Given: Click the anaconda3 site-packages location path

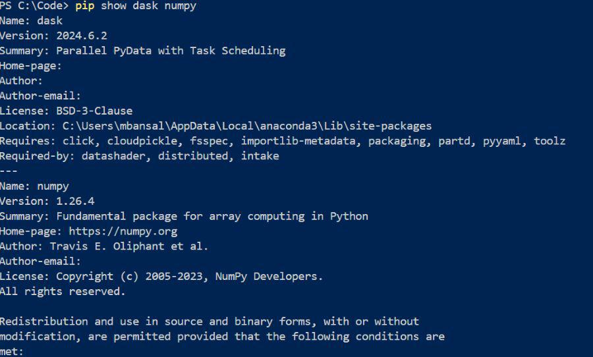Looking at the screenshot, I should tap(247, 126).
